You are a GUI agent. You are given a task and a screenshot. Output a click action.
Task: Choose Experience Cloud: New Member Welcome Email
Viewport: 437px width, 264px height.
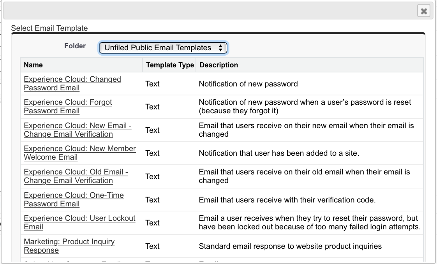pos(80,153)
